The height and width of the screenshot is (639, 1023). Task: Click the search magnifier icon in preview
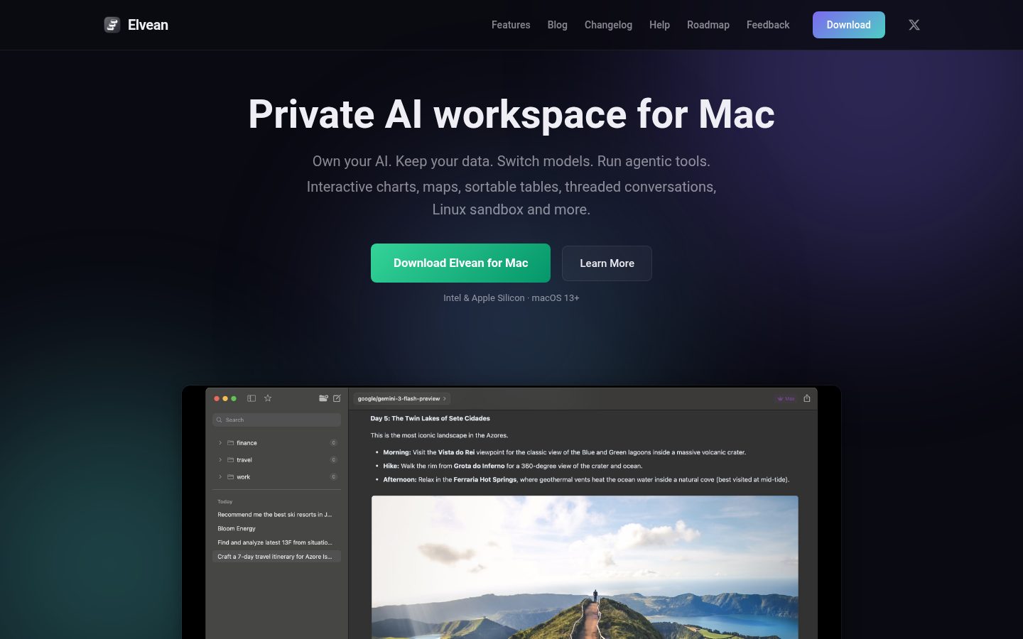pyautogui.click(x=220, y=420)
